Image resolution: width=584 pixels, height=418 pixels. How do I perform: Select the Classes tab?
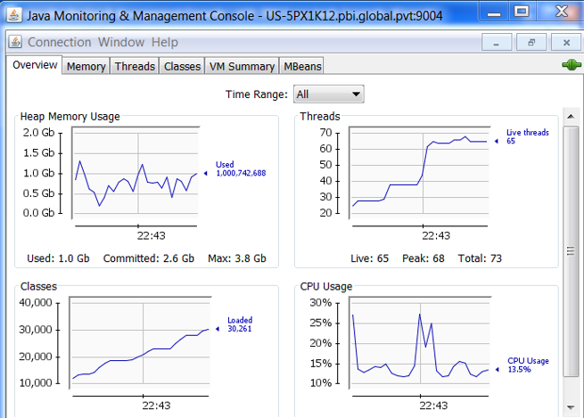pos(182,66)
